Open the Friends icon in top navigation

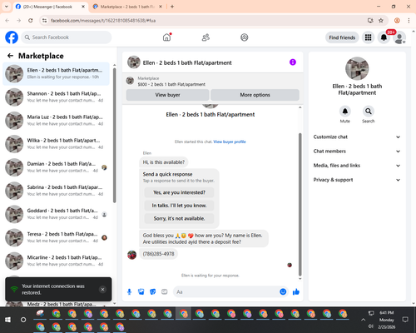tap(206, 37)
